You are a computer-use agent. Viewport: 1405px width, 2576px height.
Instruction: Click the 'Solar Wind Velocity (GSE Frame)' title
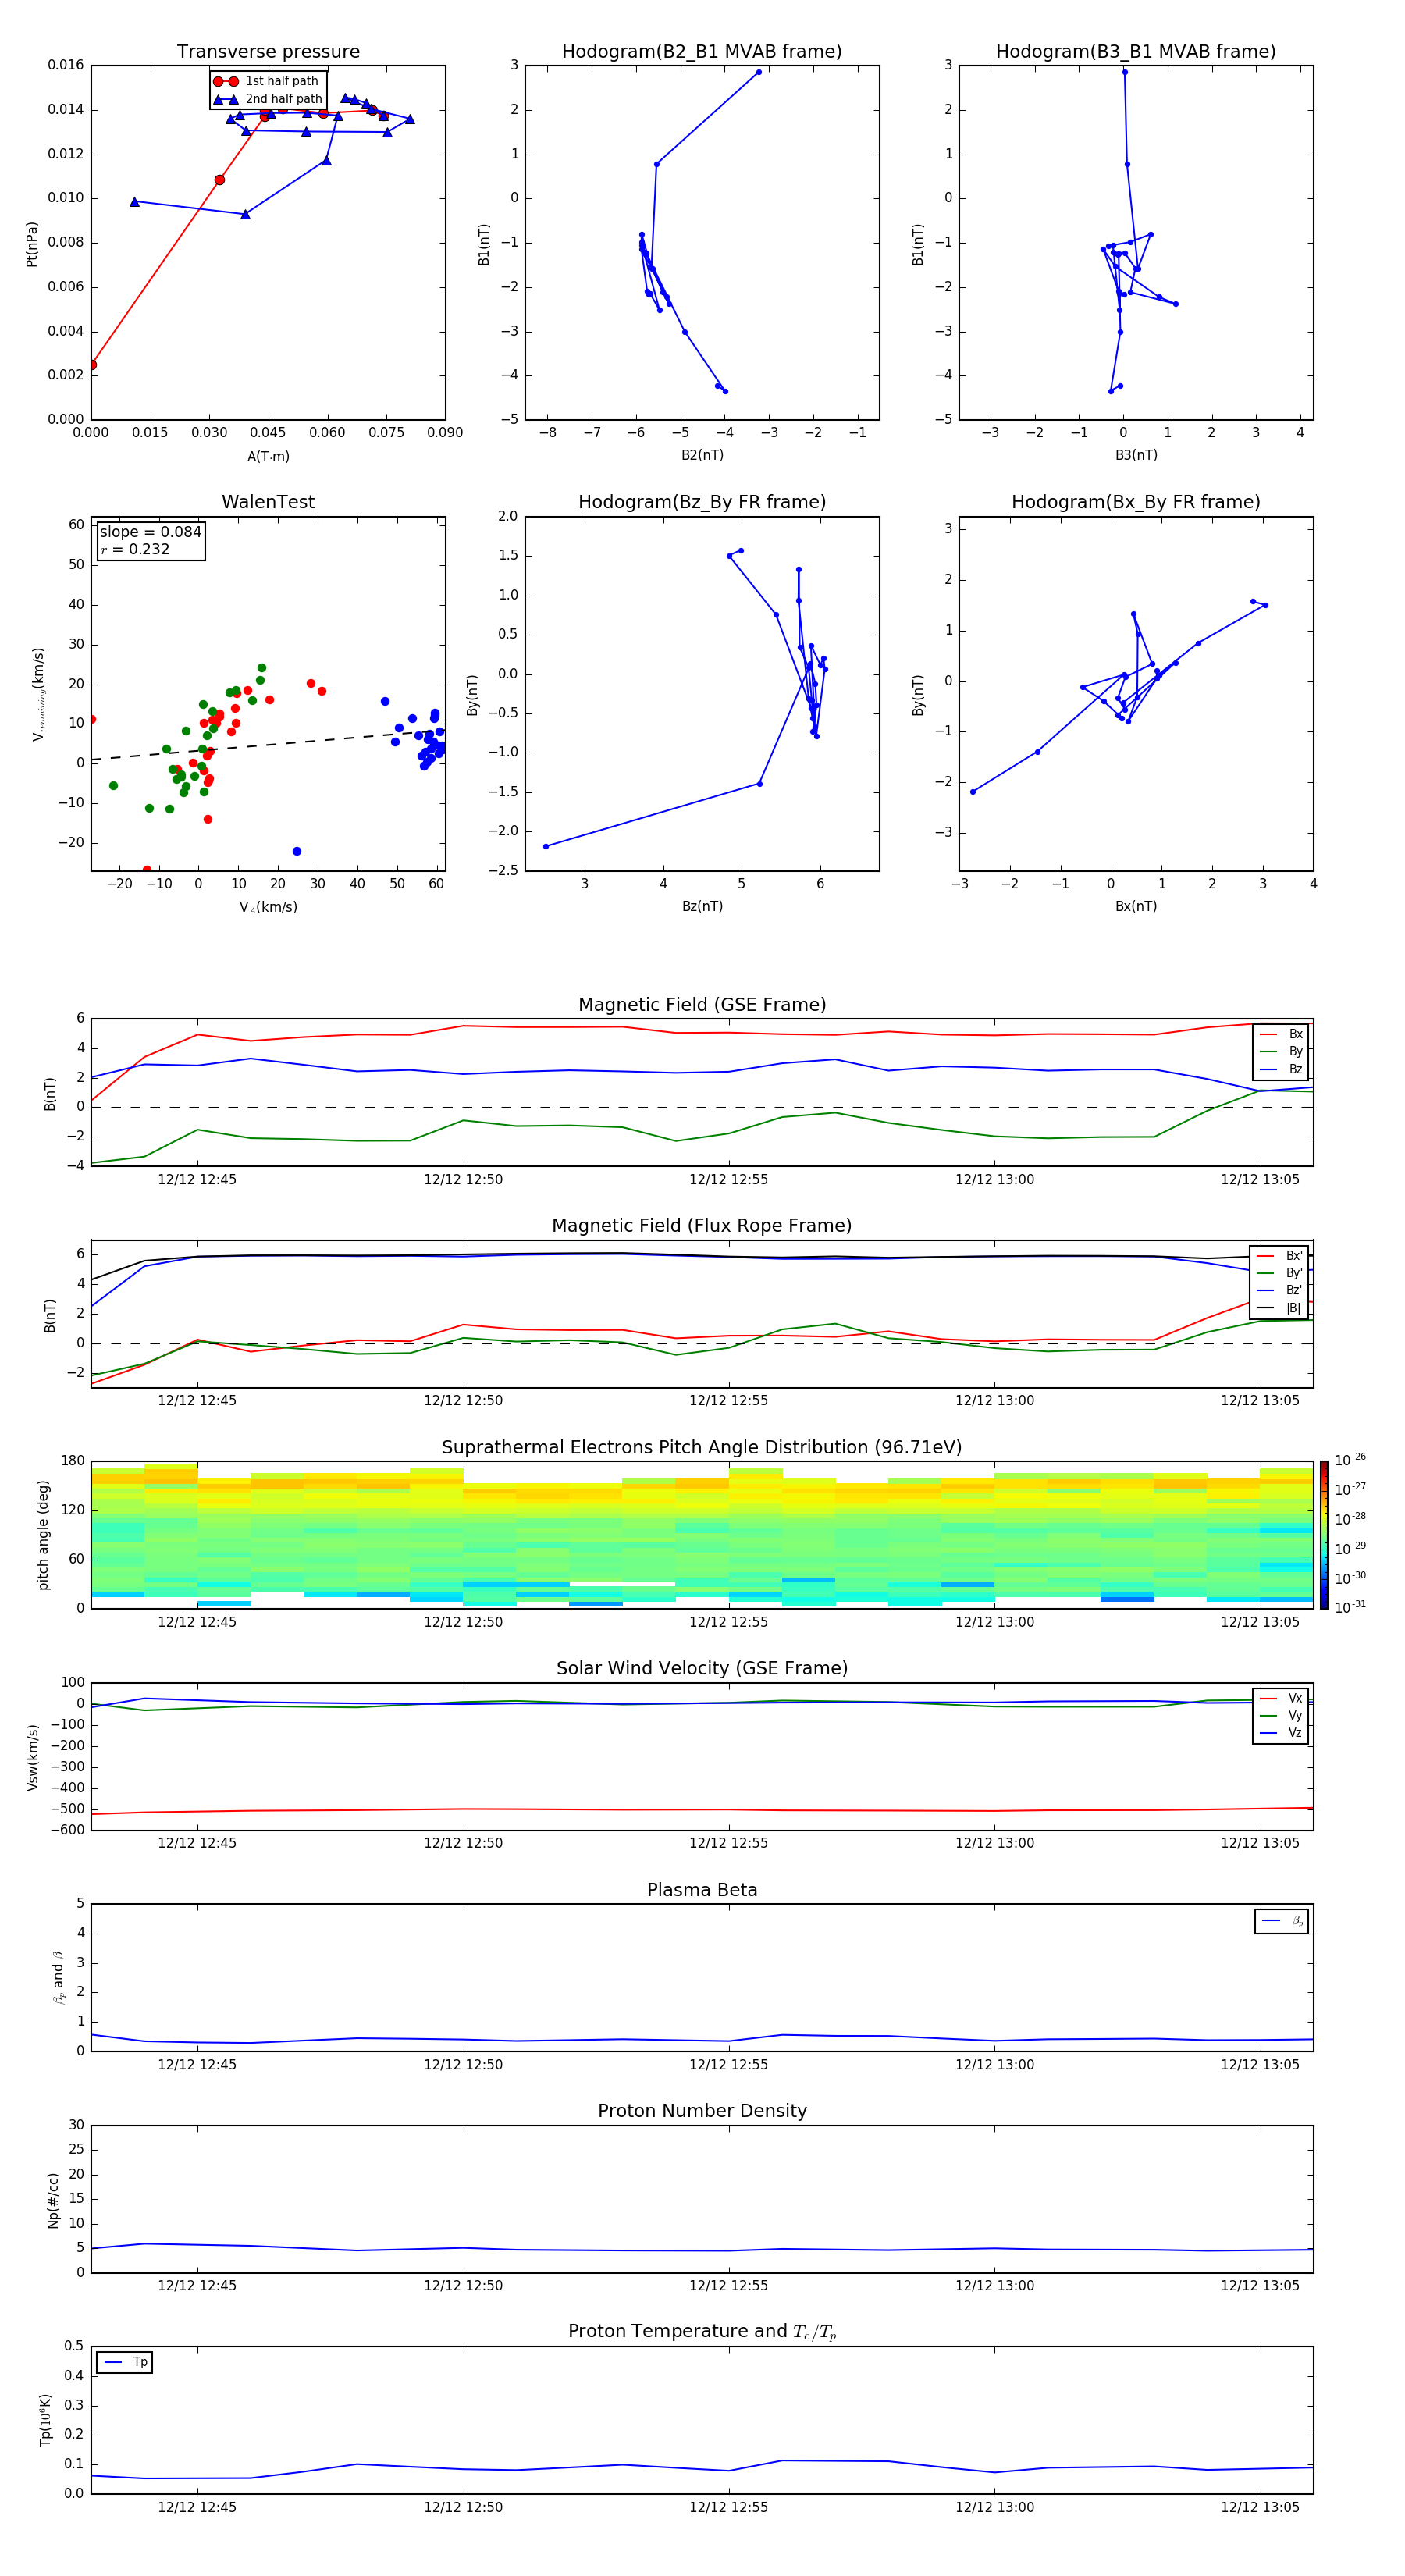click(x=702, y=1669)
